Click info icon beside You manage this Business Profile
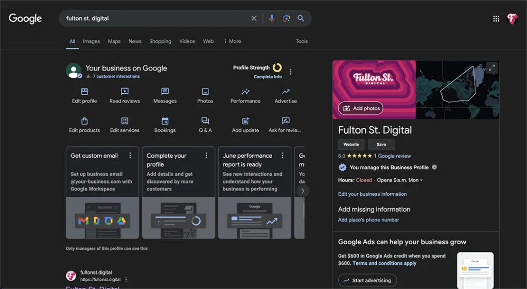This screenshot has width=527, height=289. (434, 167)
